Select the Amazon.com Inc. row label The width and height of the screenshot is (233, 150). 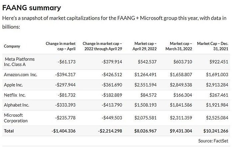[20, 75]
